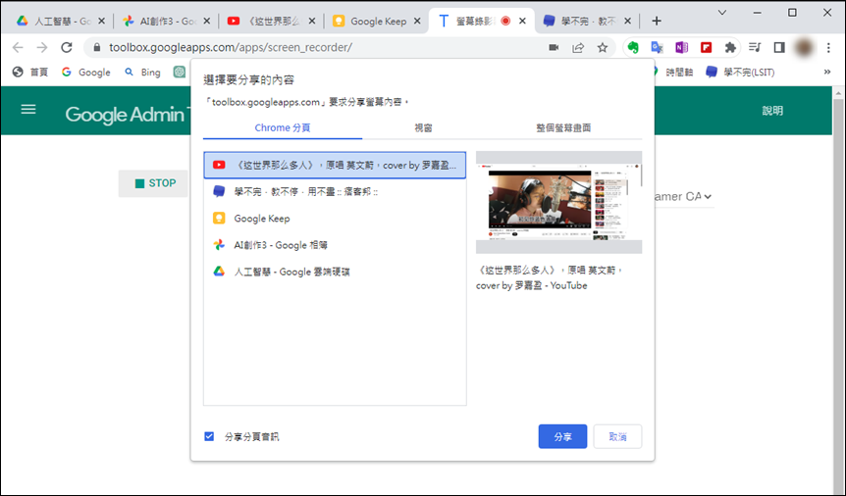Switch to the 整個螢幕畫面 tab
The image size is (846, 496).
pyautogui.click(x=563, y=127)
